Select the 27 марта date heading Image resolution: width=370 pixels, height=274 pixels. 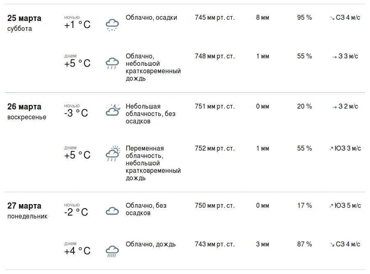[x=24, y=206]
